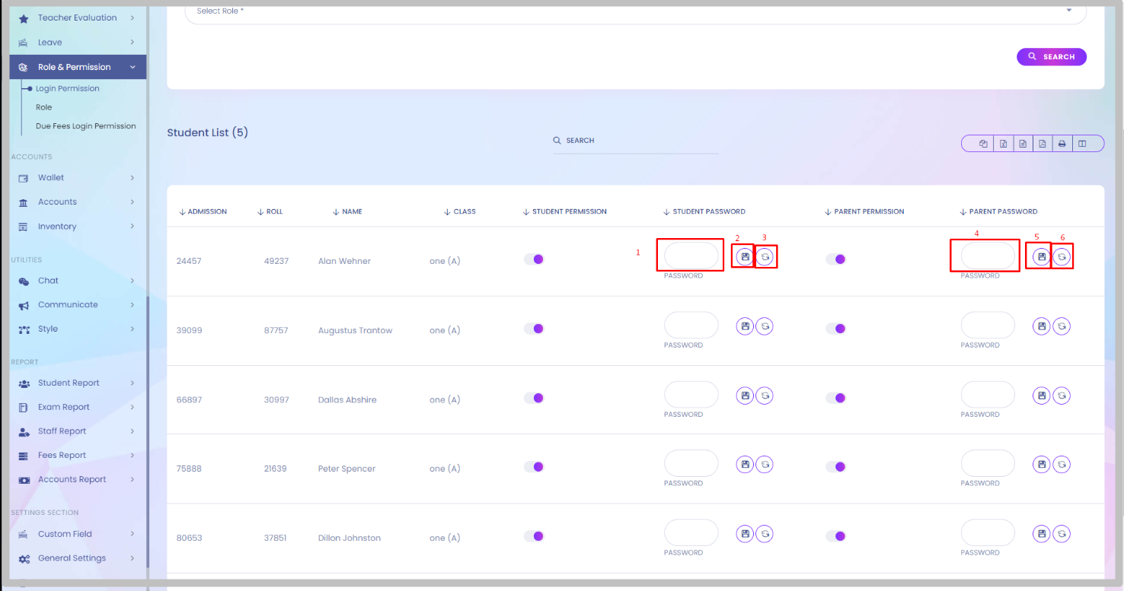Toggle student permission for Dallas Abshire
1124x591 pixels.
click(534, 398)
